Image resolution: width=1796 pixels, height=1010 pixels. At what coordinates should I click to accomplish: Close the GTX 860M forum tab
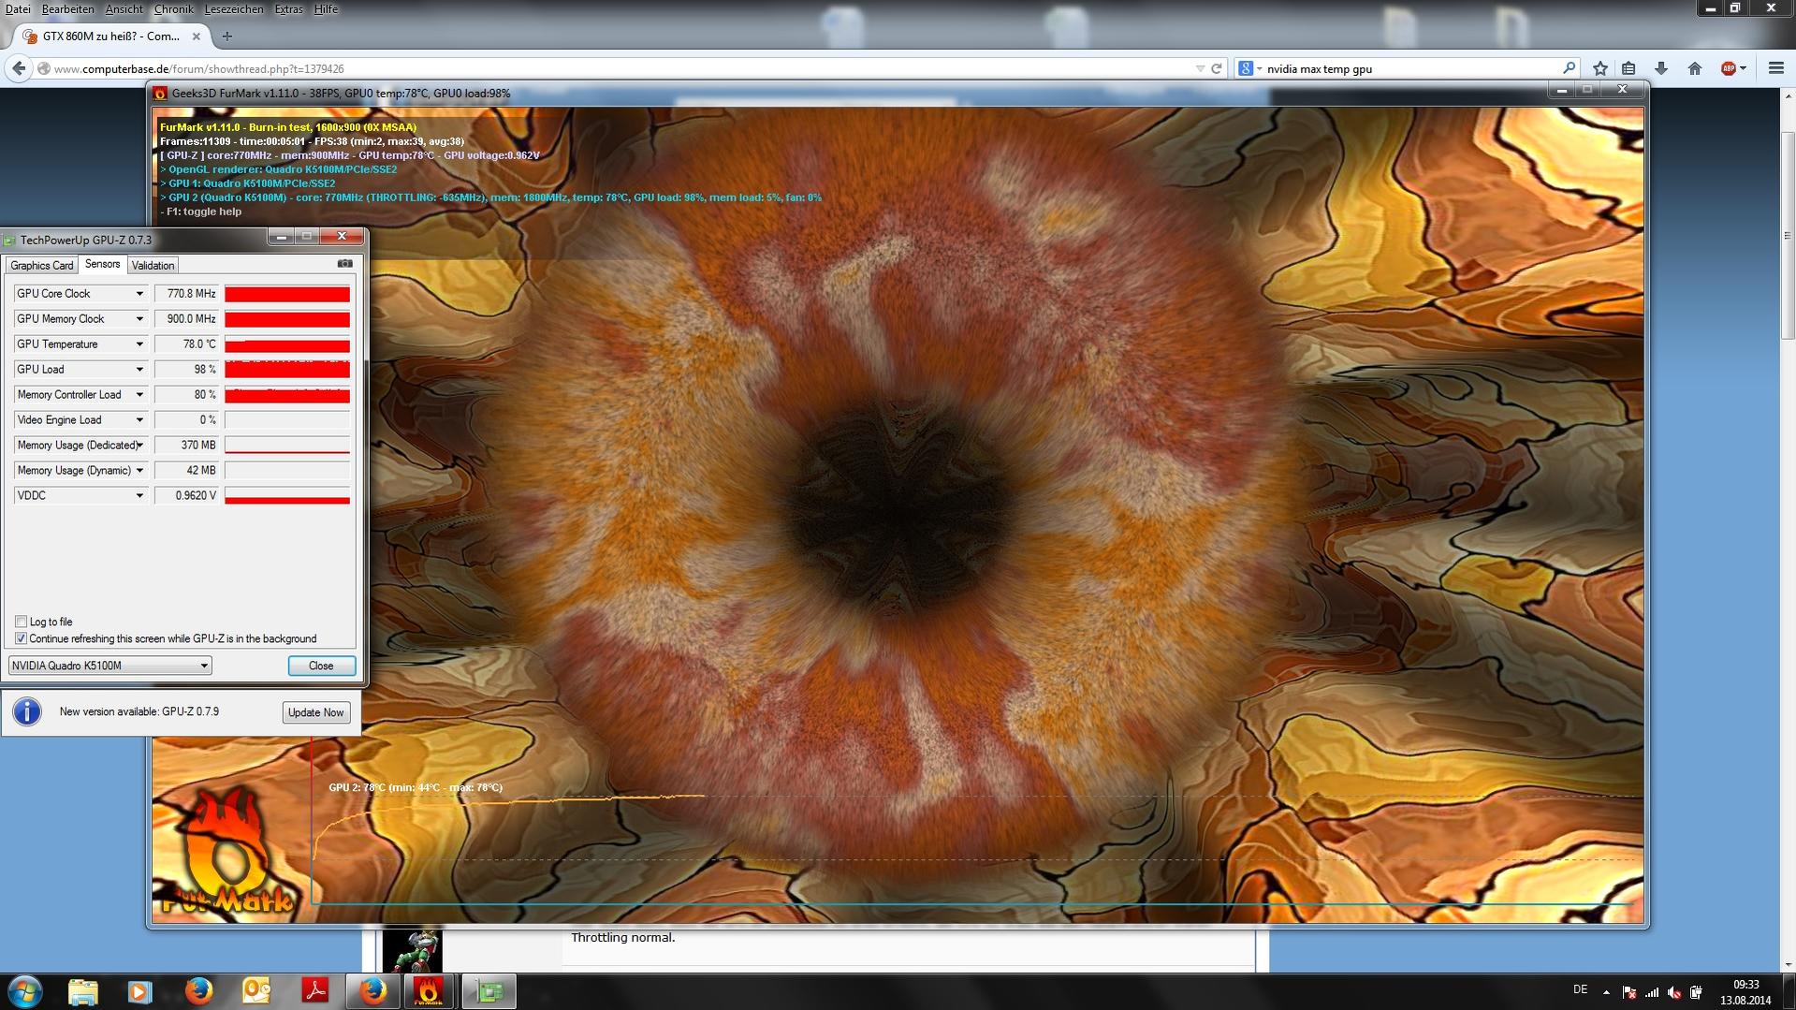click(196, 37)
